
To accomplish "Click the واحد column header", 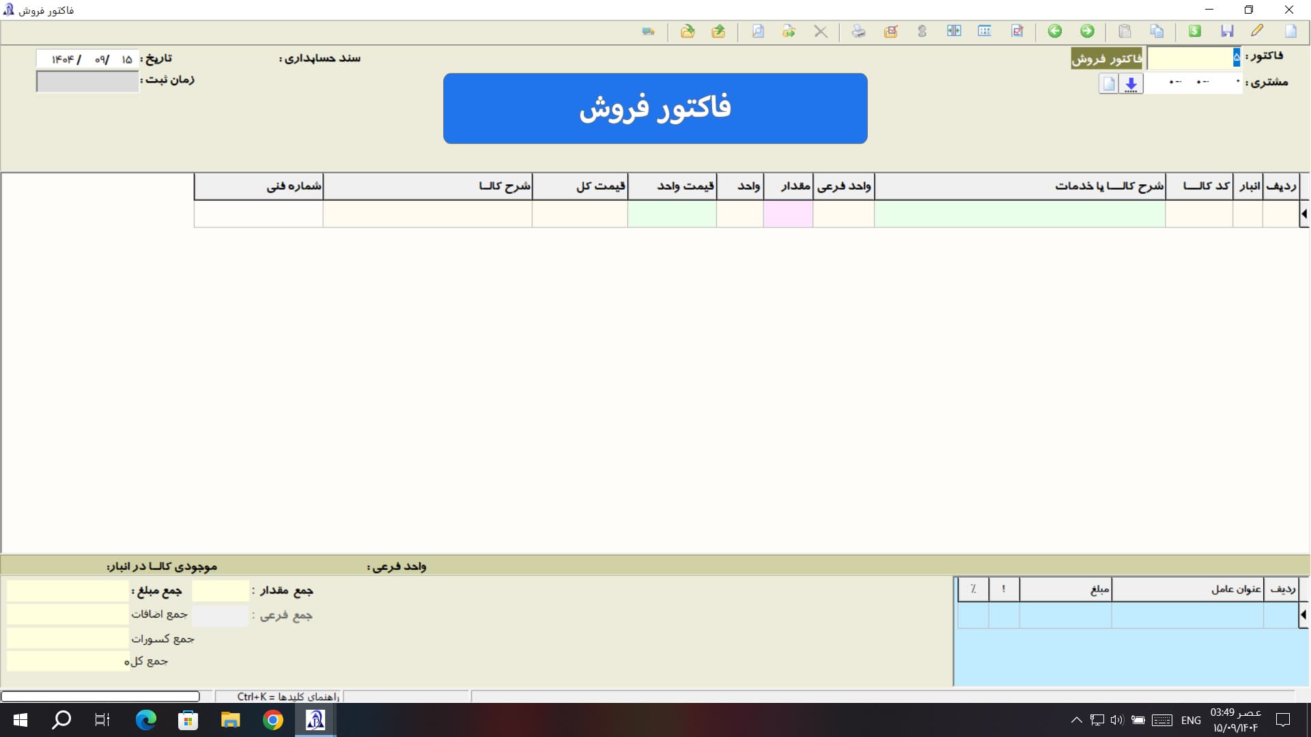I will [x=740, y=186].
